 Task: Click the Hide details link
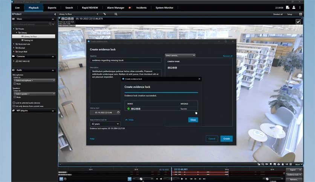[x=129, y=120]
